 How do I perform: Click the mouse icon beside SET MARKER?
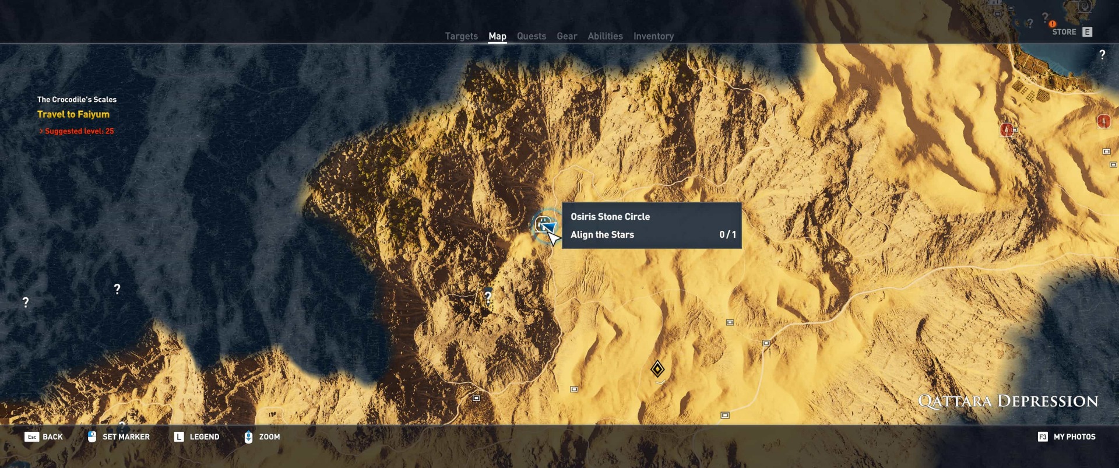pyautogui.click(x=92, y=437)
